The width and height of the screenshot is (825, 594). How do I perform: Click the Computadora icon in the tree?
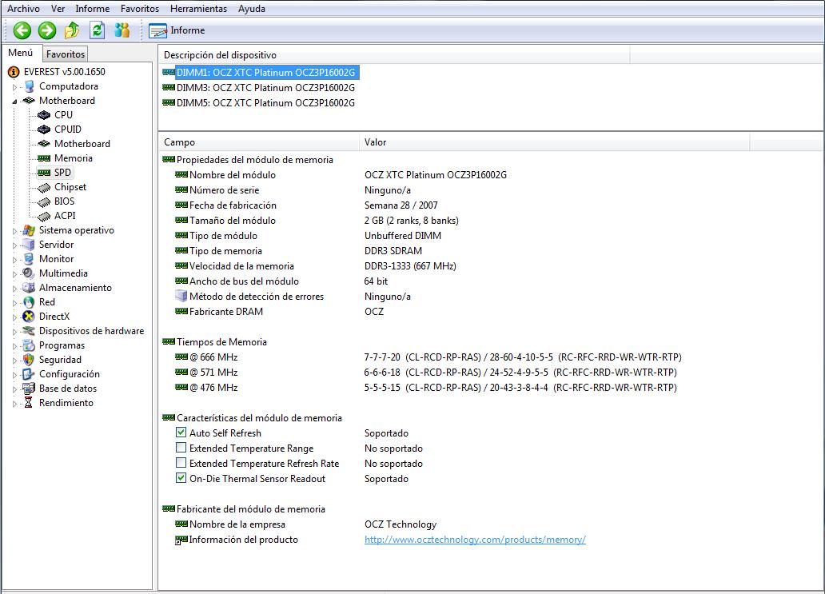(30, 86)
